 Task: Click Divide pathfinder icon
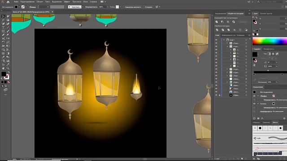[217, 30]
